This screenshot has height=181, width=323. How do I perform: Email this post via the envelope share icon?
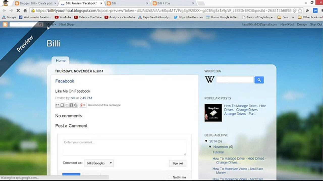(58, 105)
